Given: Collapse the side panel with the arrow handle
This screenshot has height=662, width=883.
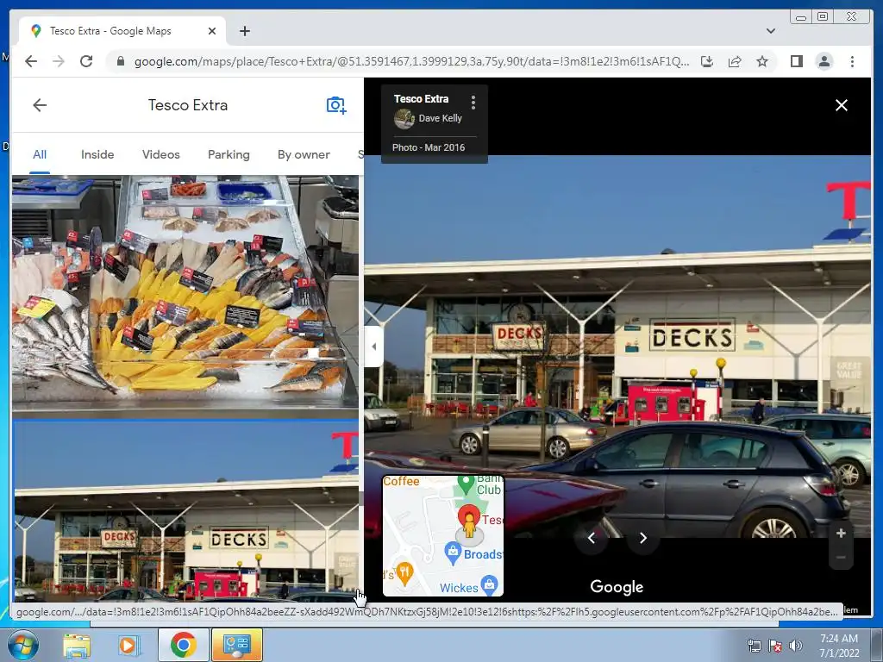Looking at the screenshot, I should click(373, 347).
